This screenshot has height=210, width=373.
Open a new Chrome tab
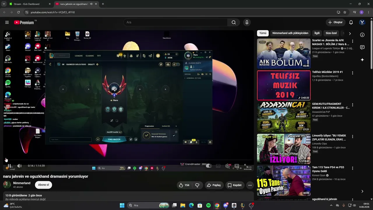pos(103,4)
